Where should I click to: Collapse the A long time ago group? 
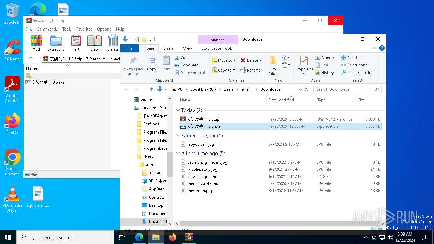click(178, 154)
